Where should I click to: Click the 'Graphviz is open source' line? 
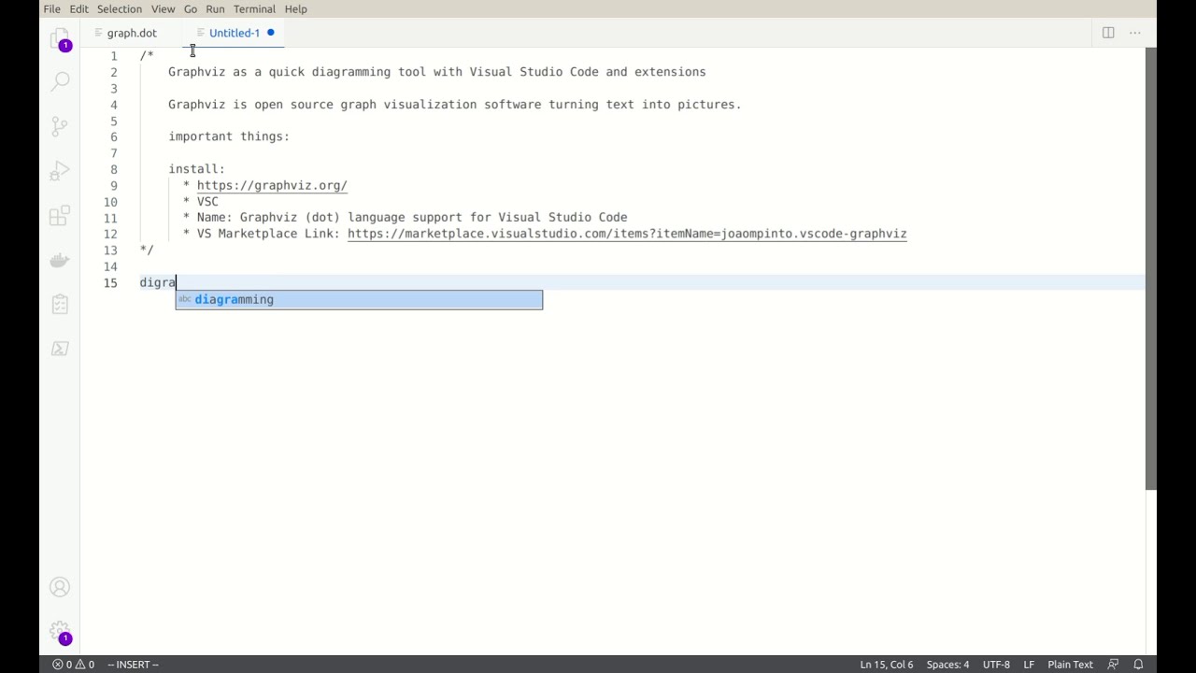coord(455,105)
